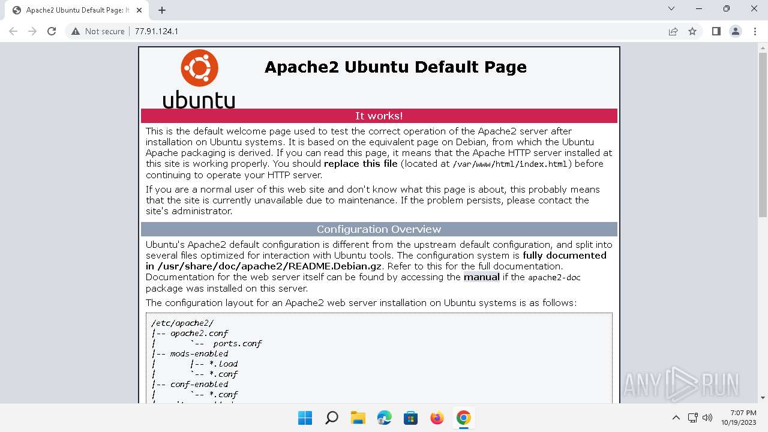Open the Windows Start menu
The image size is (768, 432).
click(x=305, y=418)
